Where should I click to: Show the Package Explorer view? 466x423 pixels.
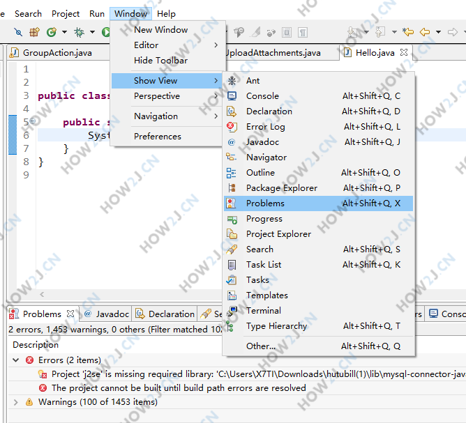point(319,188)
